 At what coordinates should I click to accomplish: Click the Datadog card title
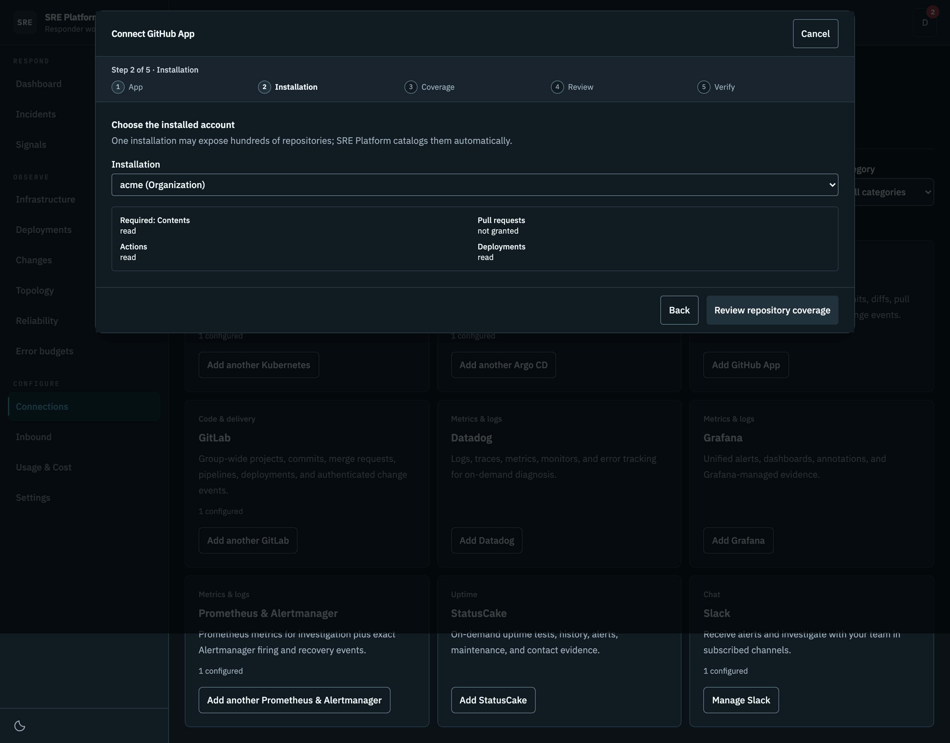471,438
